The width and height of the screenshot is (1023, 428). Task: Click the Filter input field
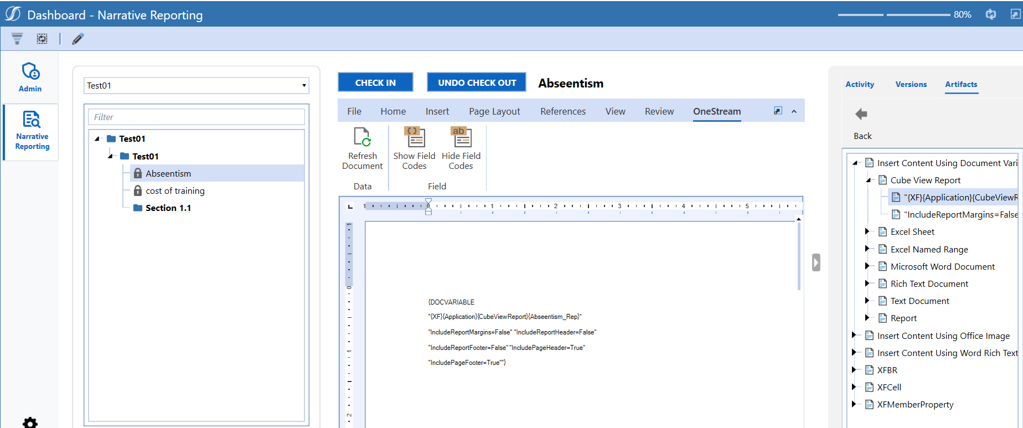point(197,117)
